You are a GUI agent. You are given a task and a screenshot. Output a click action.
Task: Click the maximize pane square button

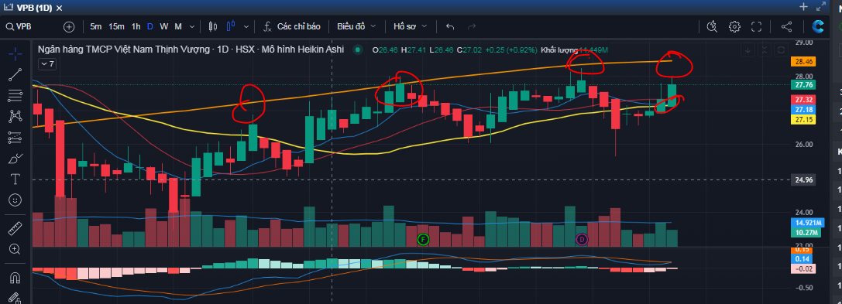(x=782, y=50)
